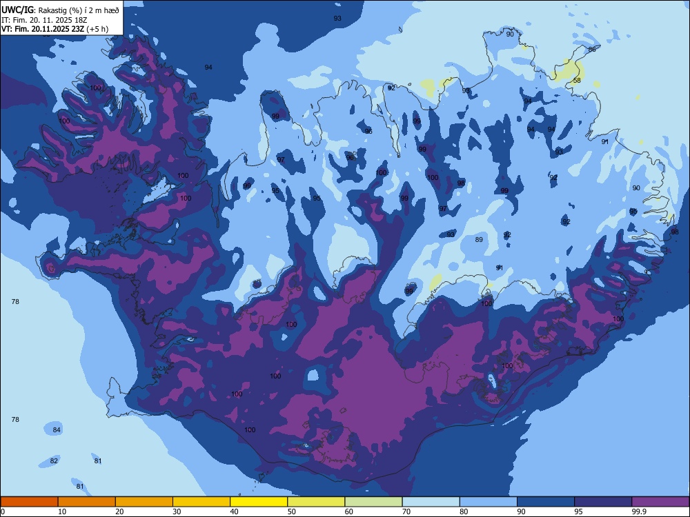Click the medium blue 80–90 legend swatch

(489, 502)
